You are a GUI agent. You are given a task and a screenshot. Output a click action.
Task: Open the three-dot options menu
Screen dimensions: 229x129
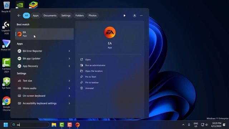141,15
